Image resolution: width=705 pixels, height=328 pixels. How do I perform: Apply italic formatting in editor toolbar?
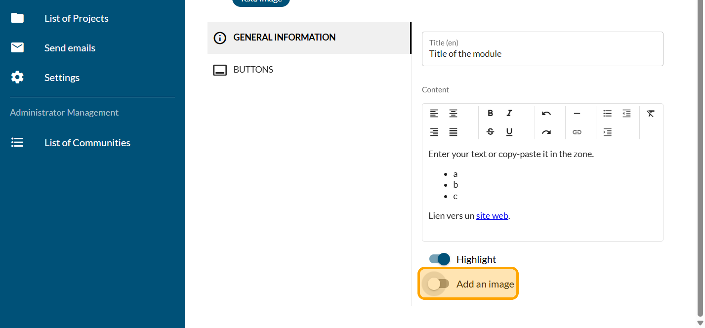(509, 113)
